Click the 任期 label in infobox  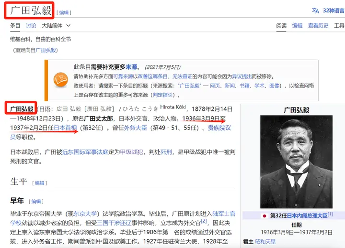297,225
